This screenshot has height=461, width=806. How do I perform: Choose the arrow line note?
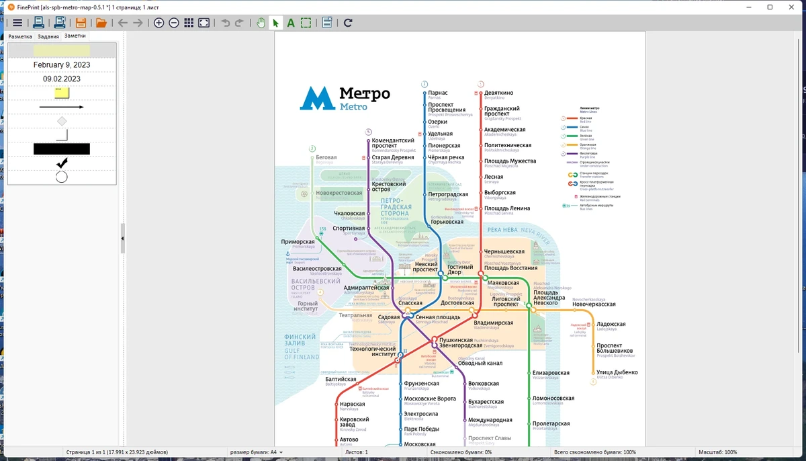[62, 107]
